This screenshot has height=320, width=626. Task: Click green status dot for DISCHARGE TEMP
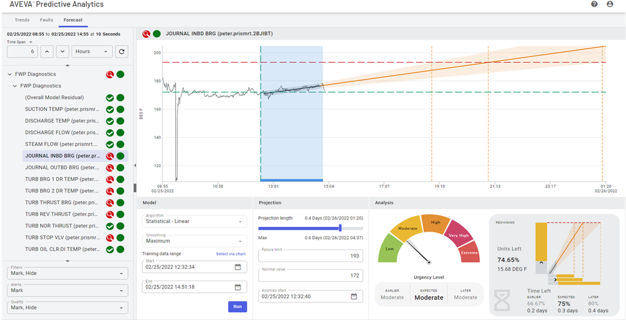pyautogui.click(x=120, y=121)
